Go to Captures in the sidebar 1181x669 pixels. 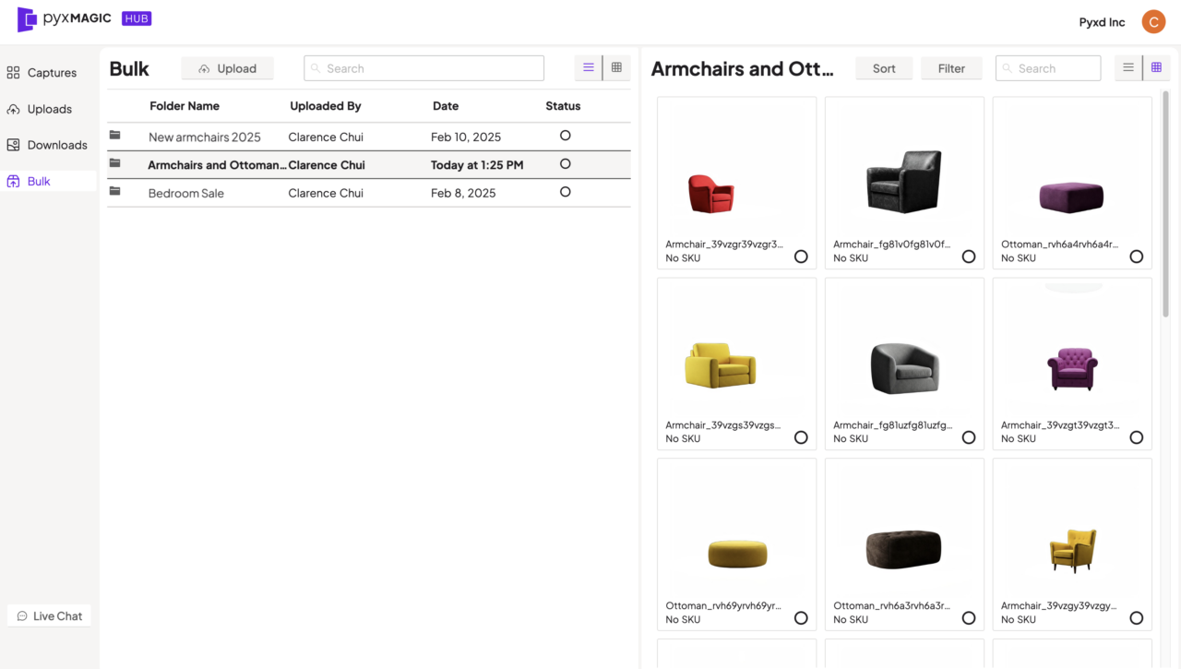(x=51, y=73)
